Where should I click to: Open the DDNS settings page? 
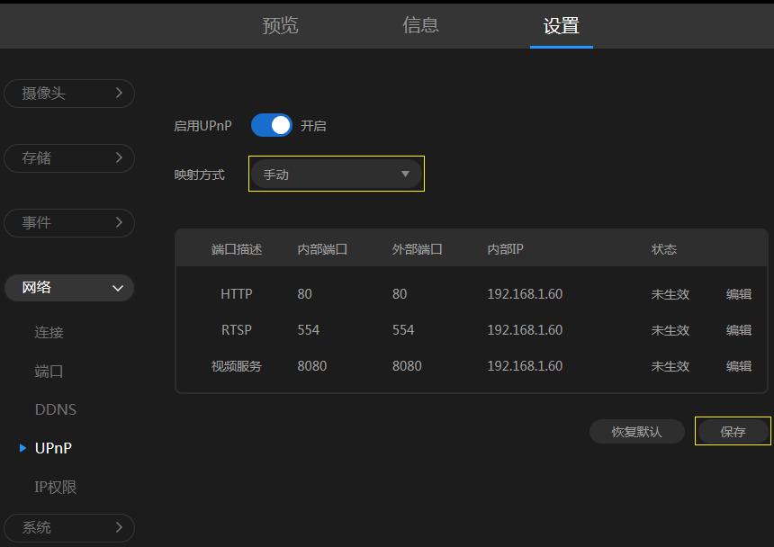56,409
